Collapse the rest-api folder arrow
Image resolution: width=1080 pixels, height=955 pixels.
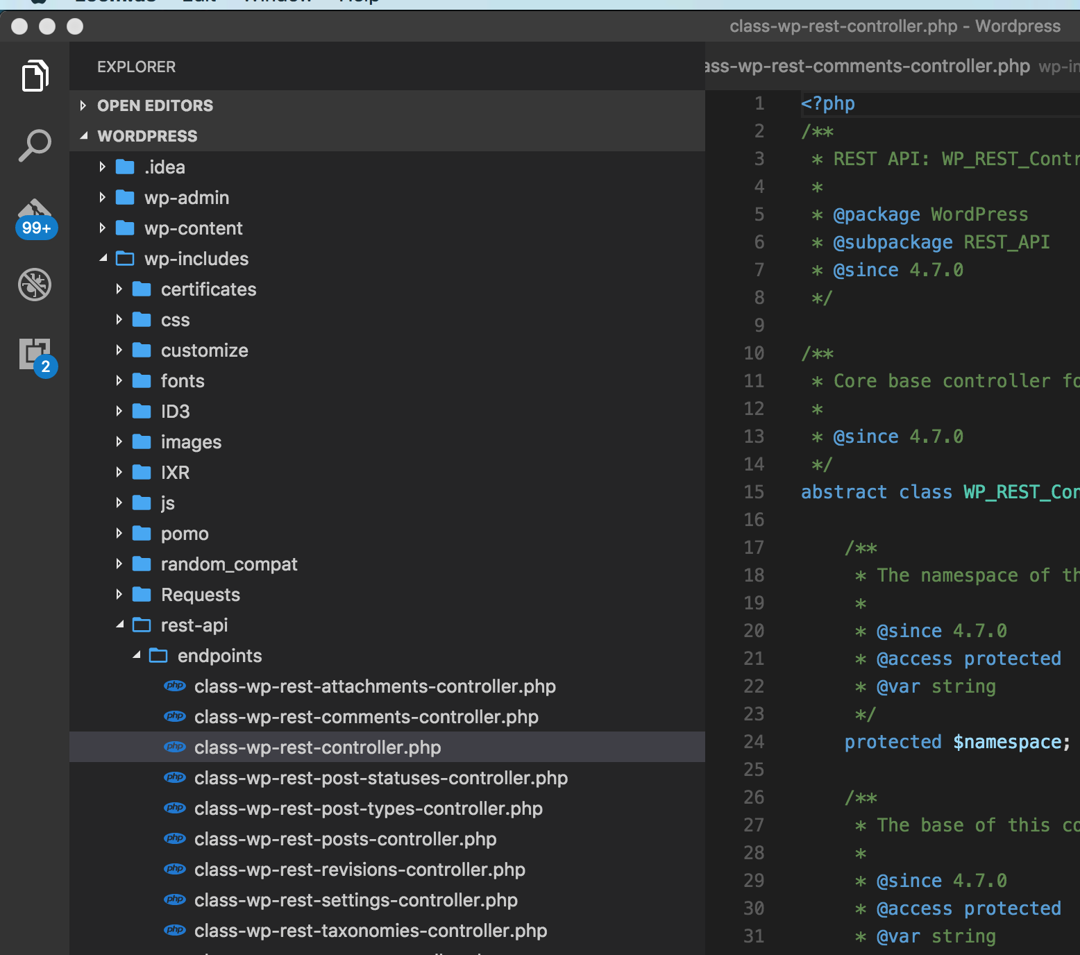point(119,625)
